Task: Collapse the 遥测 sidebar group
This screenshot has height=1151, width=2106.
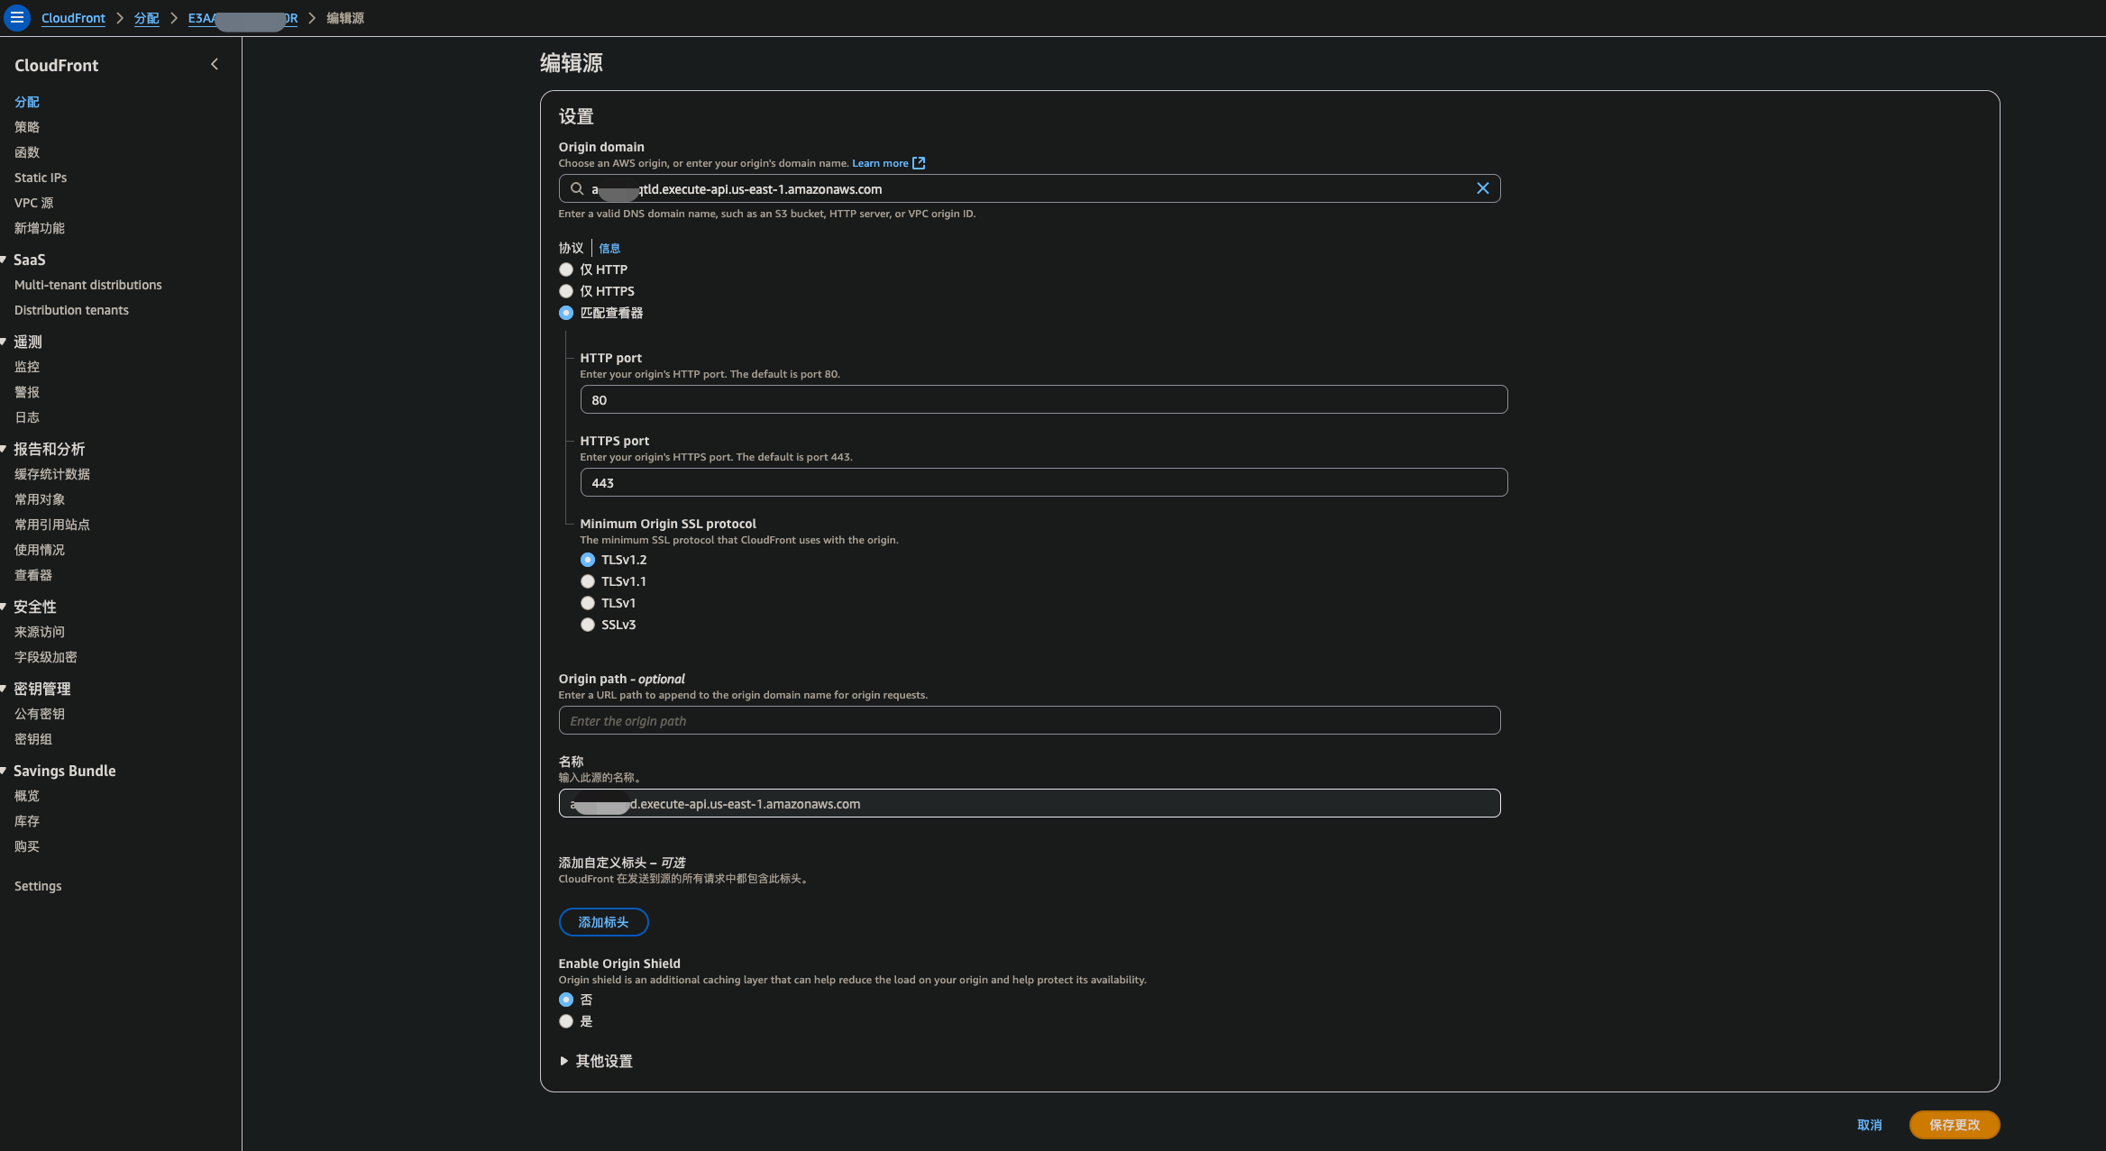Action: click(x=4, y=342)
